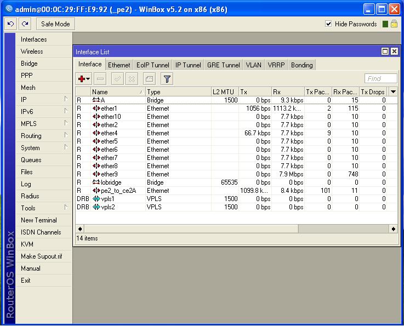Switch to the VRRP tab
This screenshot has height=326, width=404.
tap(276, 65)
